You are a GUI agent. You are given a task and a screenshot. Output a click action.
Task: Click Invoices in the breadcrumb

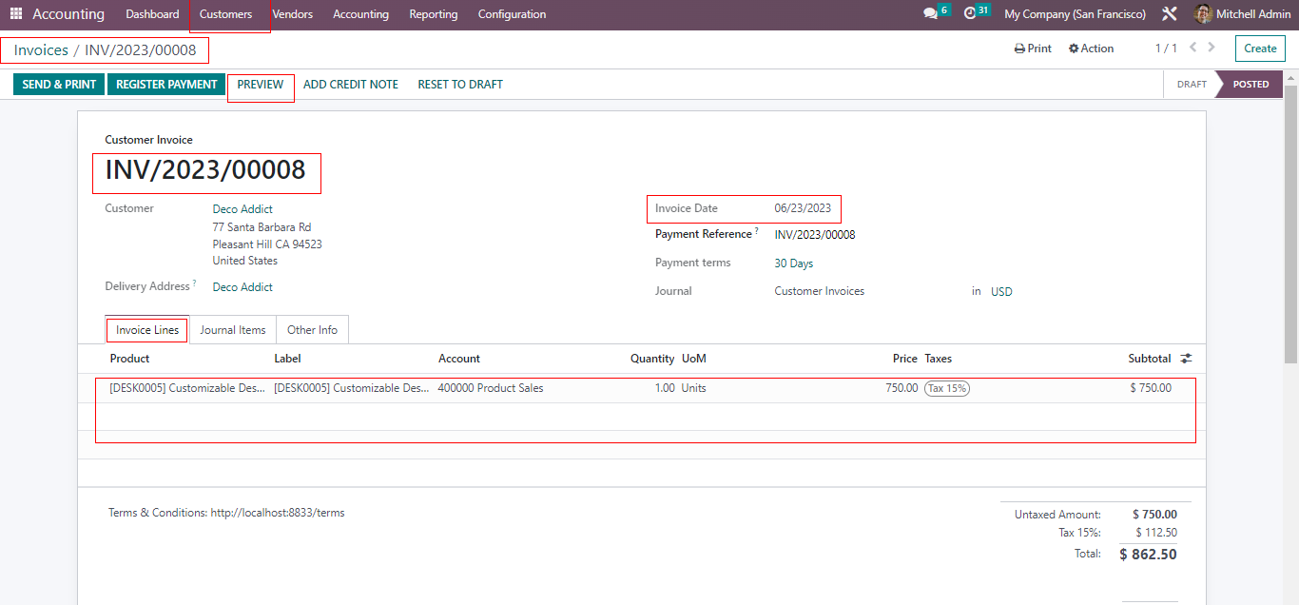pyautogui.click(x=41, y=50)
